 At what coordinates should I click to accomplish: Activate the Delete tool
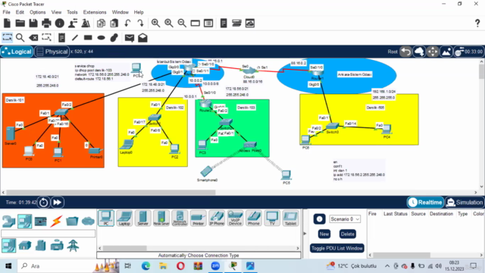33,38
